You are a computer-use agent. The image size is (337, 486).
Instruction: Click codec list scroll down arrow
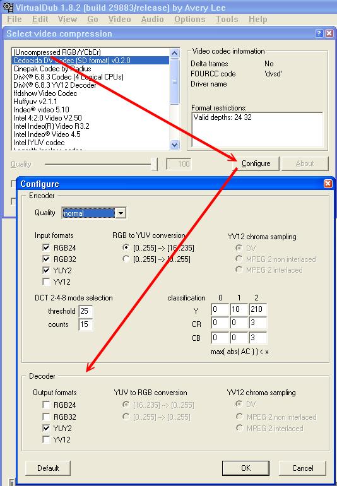(175, 145)
